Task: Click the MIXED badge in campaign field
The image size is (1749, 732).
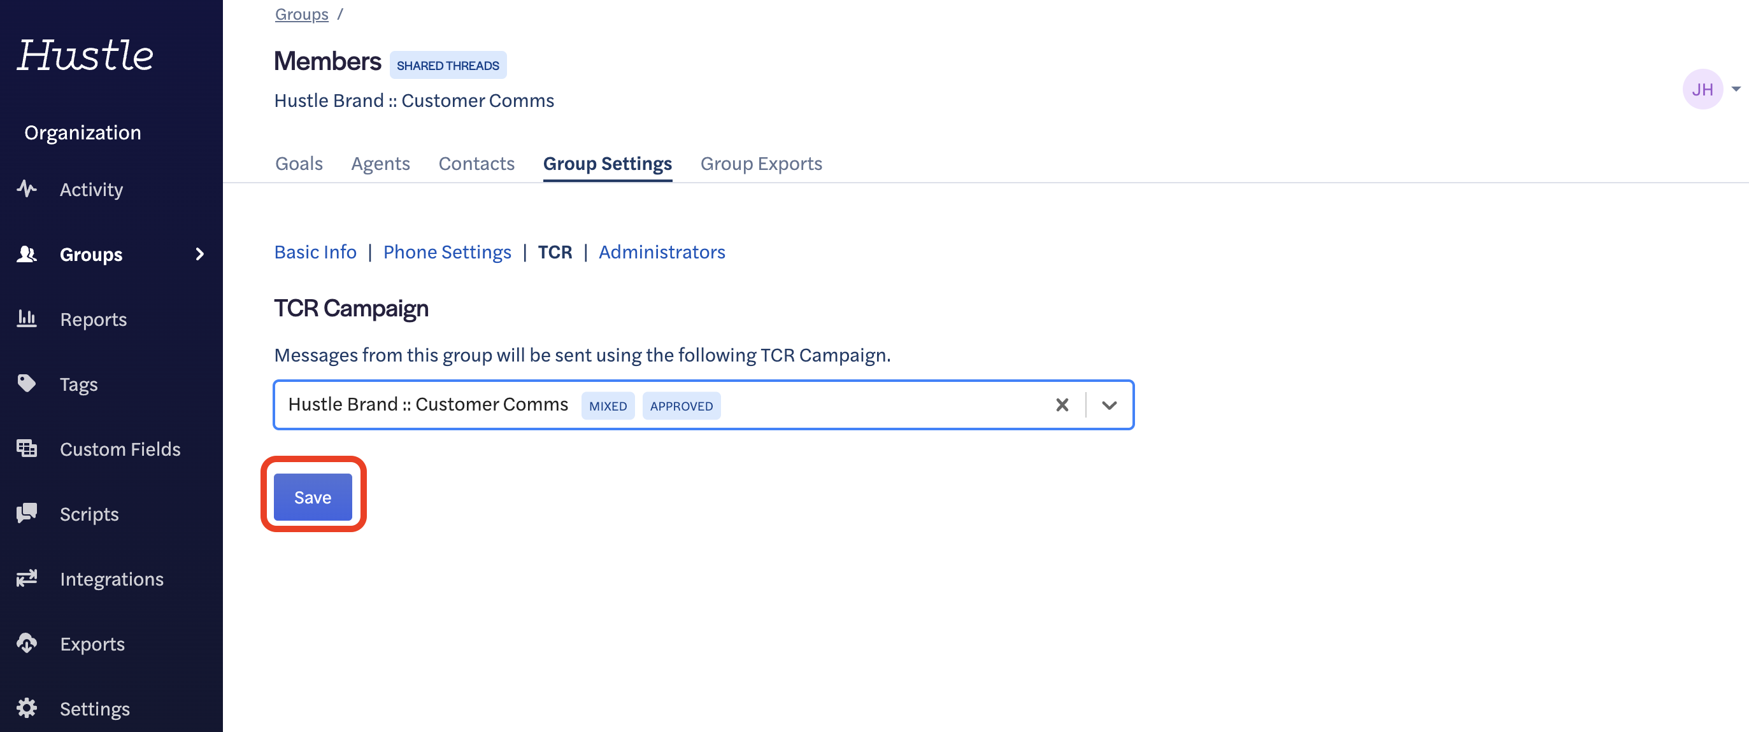Action: coord(608,405)
